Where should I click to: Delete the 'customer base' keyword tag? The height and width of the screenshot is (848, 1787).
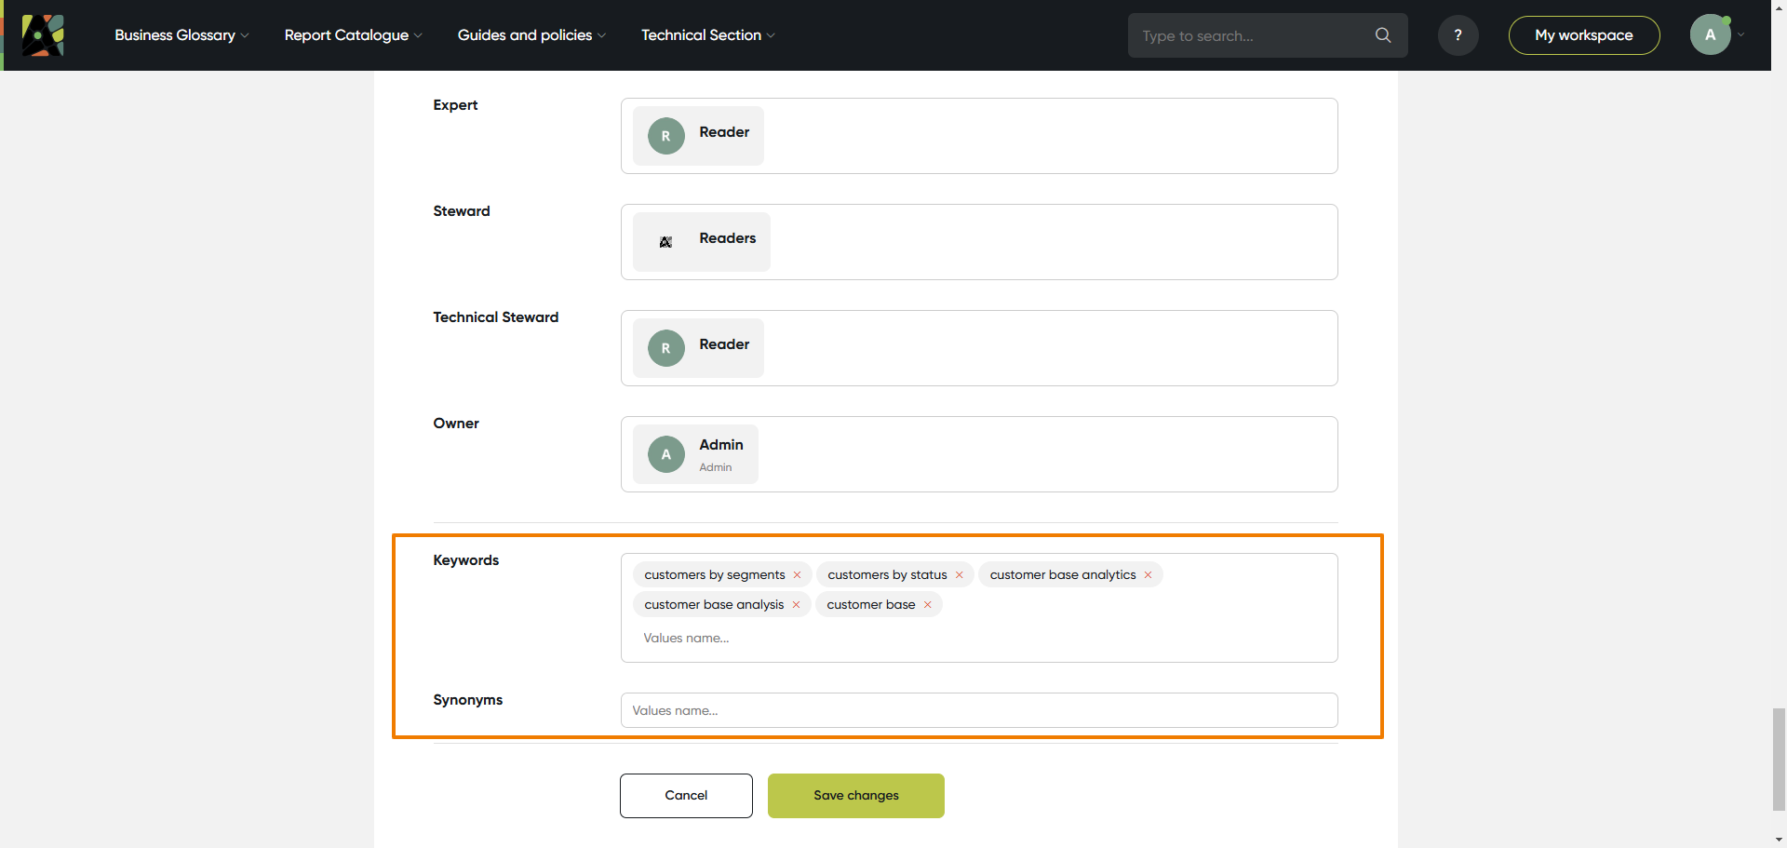(928, 605)
